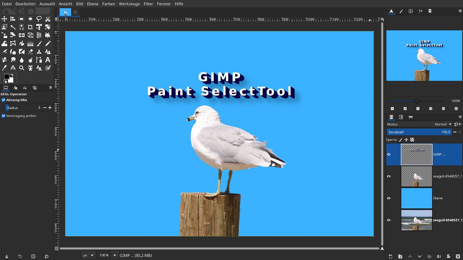Increase Radius with plus button

tap(50, 108)
